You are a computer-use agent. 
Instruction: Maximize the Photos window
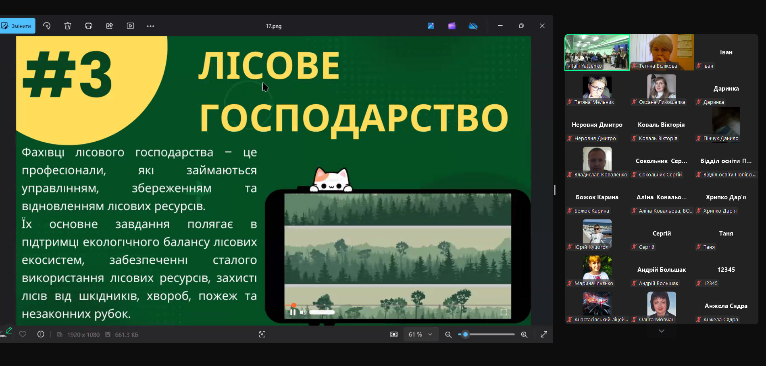[x=521, y=26]
